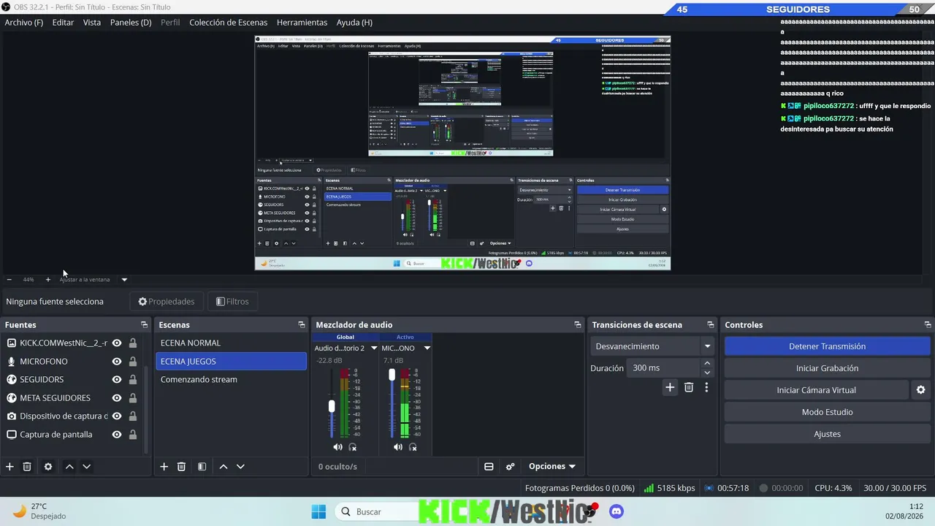Toggle monitoring headphone icon for Audio del escritorio 2
Screen dimensions: 935x526
353,447
